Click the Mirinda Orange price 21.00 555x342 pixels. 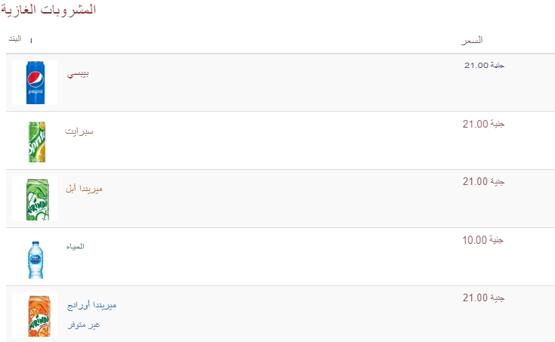click(x=483, y=297)
